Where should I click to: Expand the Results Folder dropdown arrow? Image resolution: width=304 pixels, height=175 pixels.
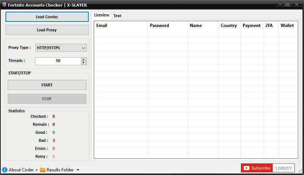coord(78,170)
